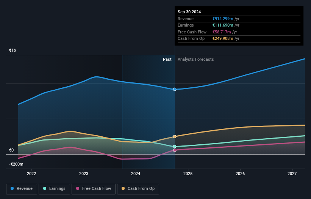311x199 pixels.
Task: Click the €0 y-axis label
Action: (11, 150)
